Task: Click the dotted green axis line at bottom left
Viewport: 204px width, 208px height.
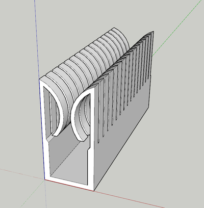Action: (x=32, y=194)
